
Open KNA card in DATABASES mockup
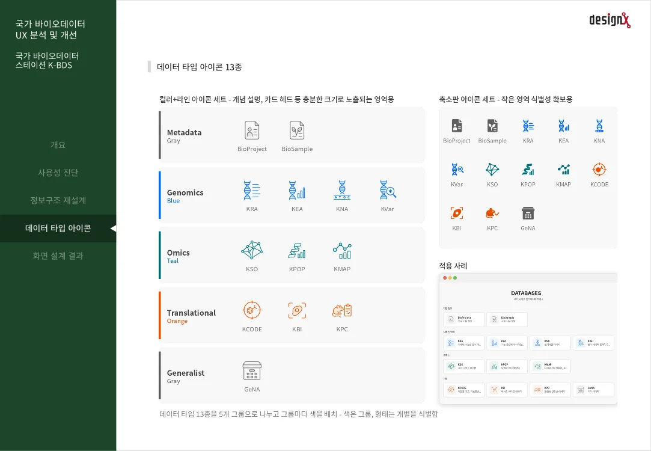coord(551,343)
